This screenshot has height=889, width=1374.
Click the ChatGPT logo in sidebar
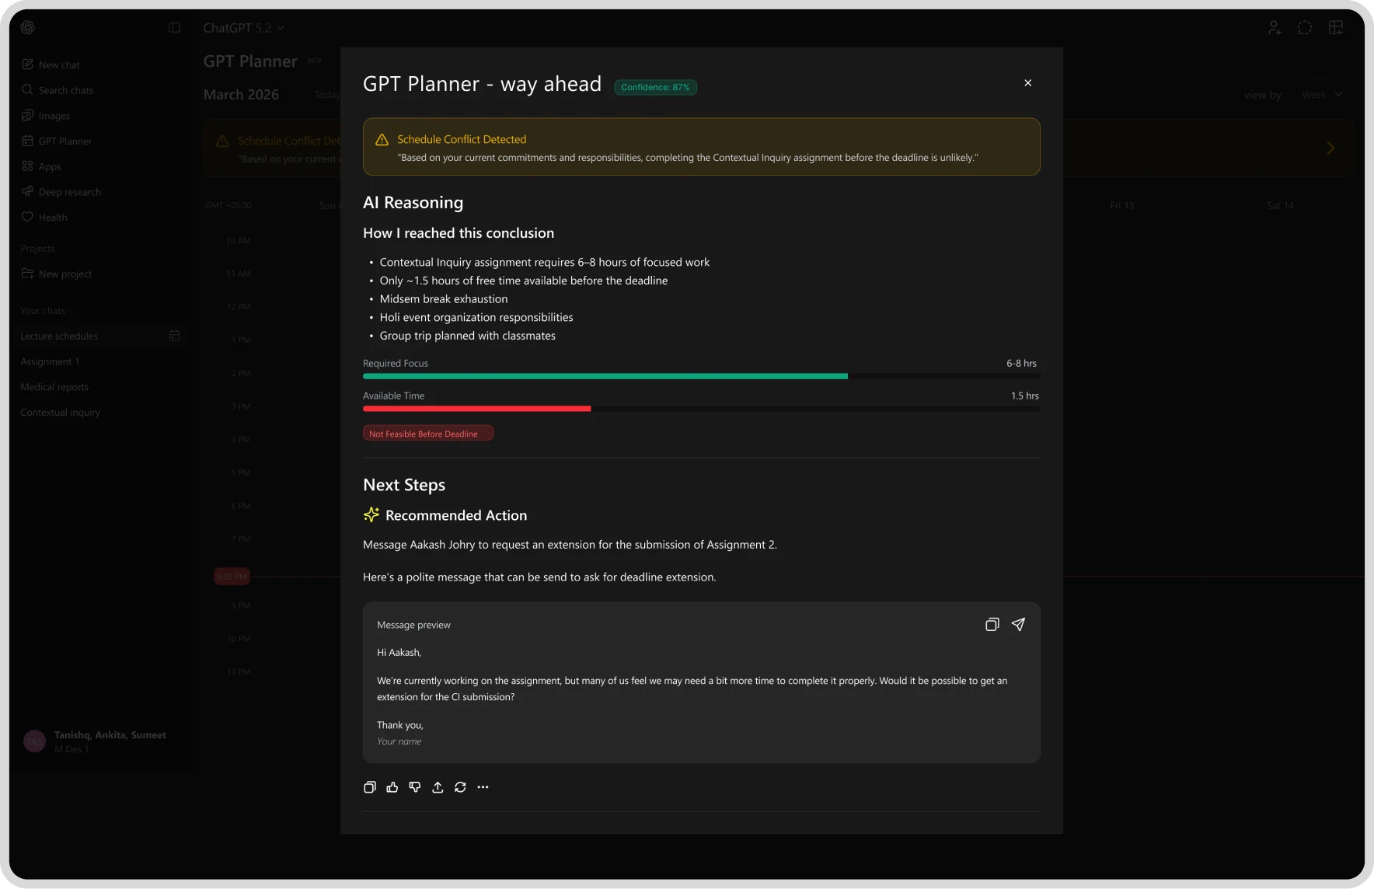click(x=28, y=27)
